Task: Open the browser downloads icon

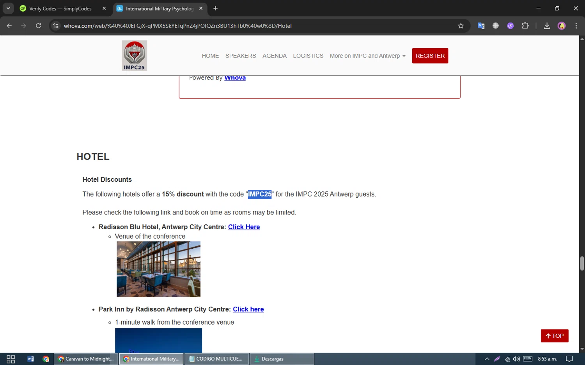Action: [547, 26]
